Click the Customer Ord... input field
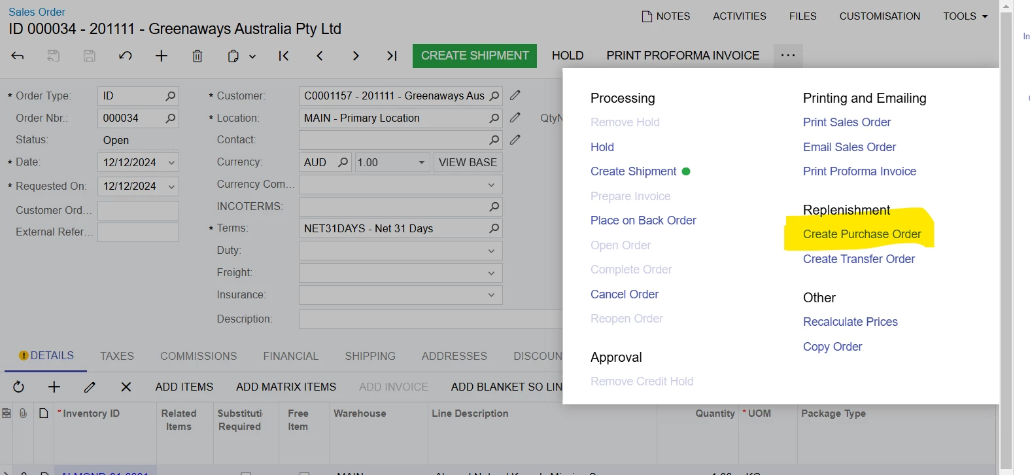Screen dimensions: 1030x475 pyautogui.click(x=138, y=211)
